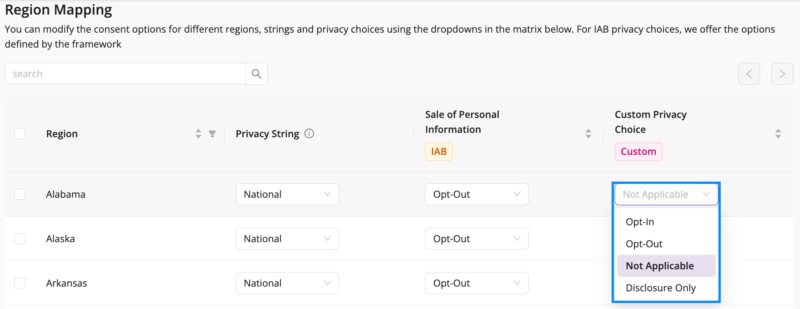Sort by Region column arrows
Viewport: 800px width, 309px height.
tap(198, 134)
